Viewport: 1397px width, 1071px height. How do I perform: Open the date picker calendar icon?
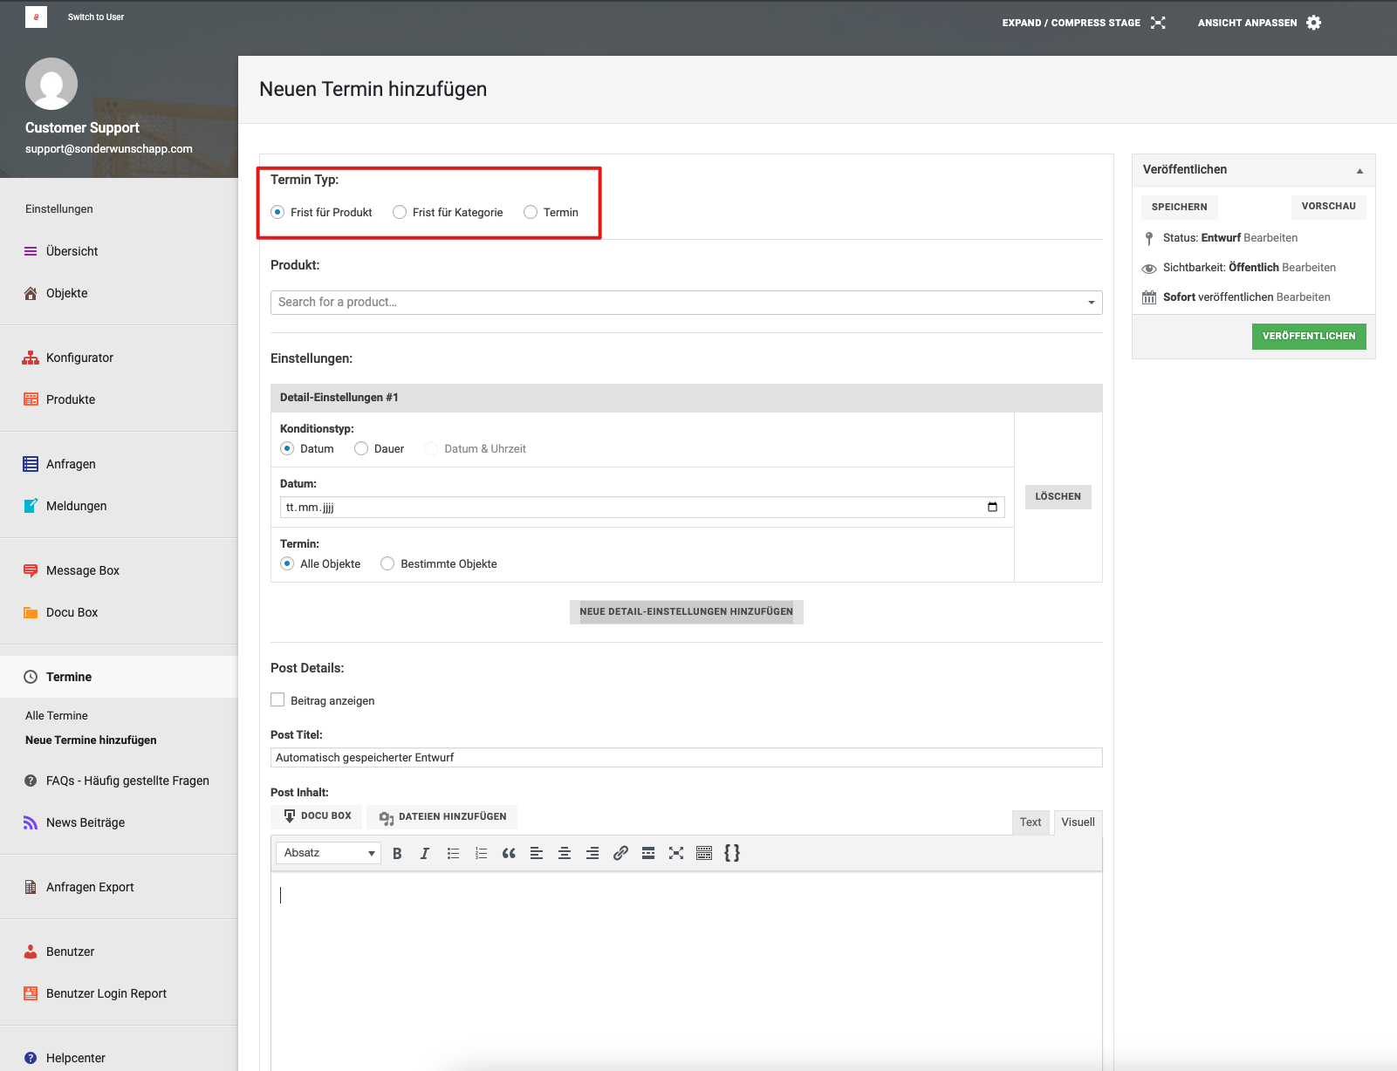pos(992,507)
